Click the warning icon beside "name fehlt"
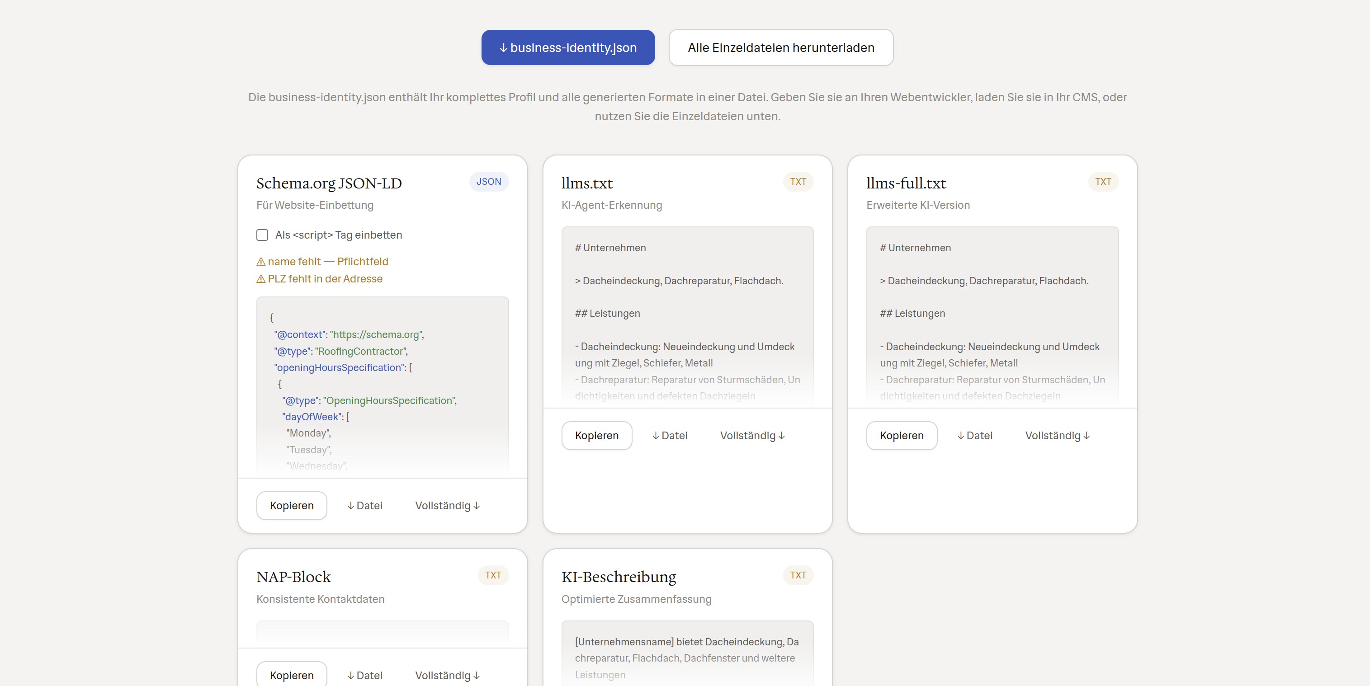 [261, 262]
